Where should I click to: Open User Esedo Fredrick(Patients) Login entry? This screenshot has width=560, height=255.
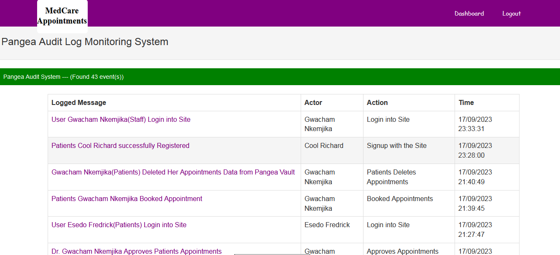tap(119, 225)
